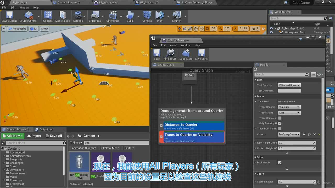335x188 pixels.
Task: Open the Test Purpose dropdown
Action: [289, 85]
